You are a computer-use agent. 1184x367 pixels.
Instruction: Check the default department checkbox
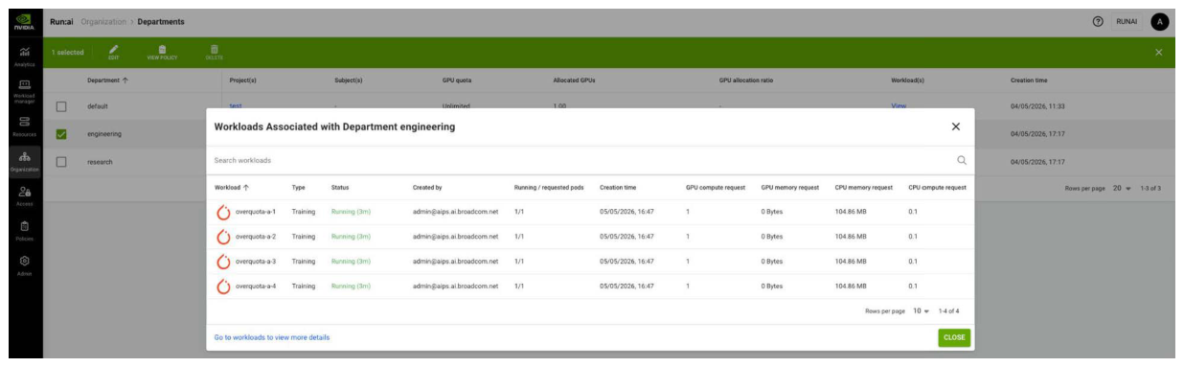(61, 106)
